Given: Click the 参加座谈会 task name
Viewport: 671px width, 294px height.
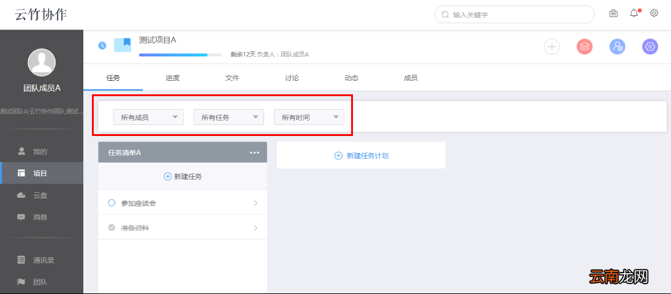Looking at the screenshot, I should pyautogui.click(x=138, y=203).
